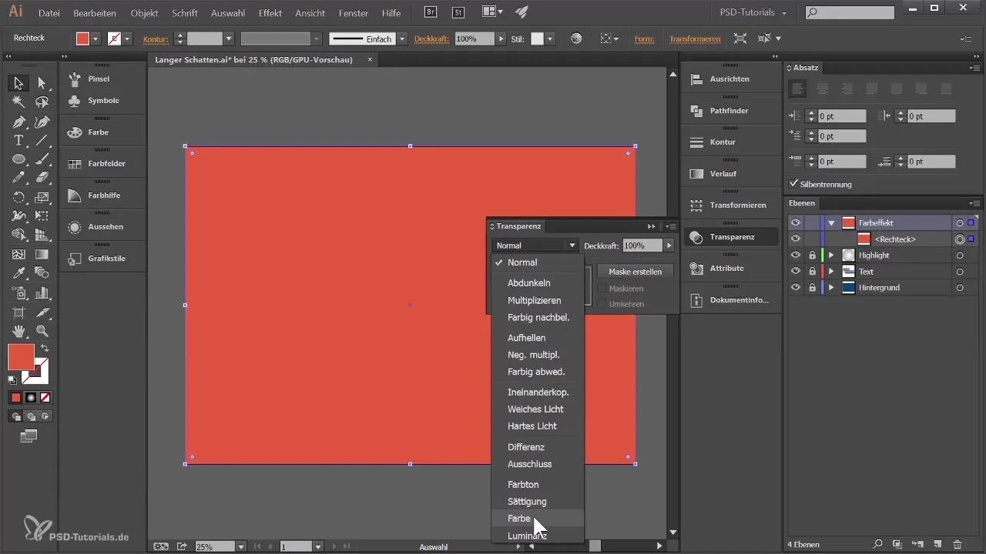Open the Stil dropdown in control bar
986x554 pixels.
click(550, 38)
